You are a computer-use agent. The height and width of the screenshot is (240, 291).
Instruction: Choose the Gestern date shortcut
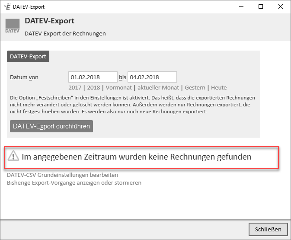point(195,88)
